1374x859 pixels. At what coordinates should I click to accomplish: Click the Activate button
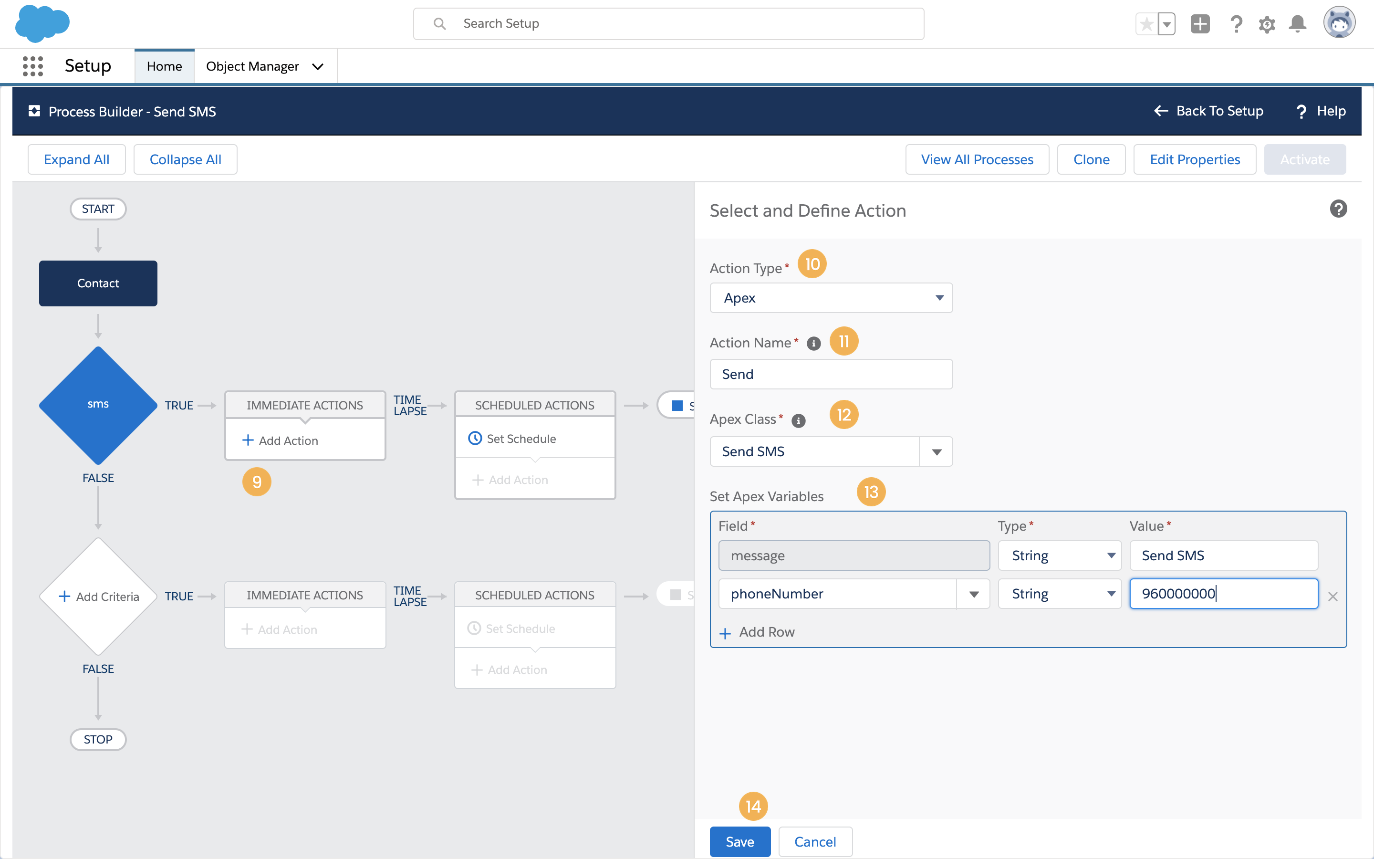click(x=1305, y=159)
